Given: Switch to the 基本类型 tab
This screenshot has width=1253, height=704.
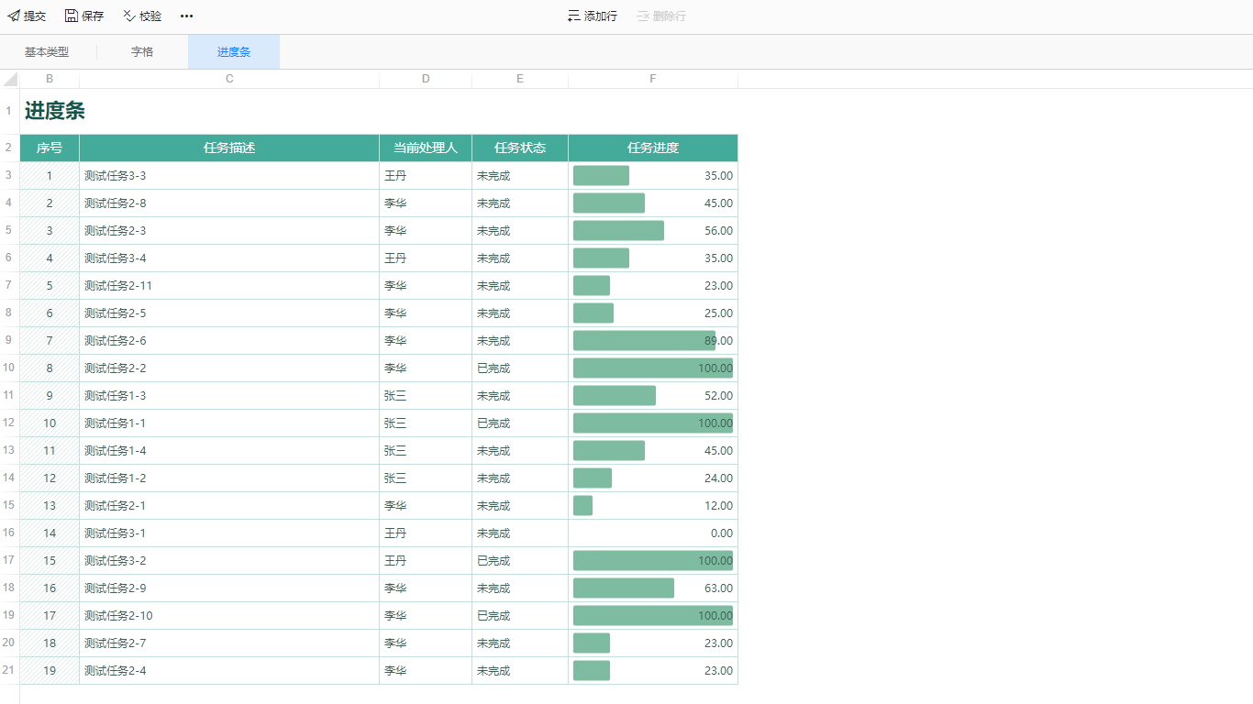Looking at the screenshot, I should tap(47, 52).
